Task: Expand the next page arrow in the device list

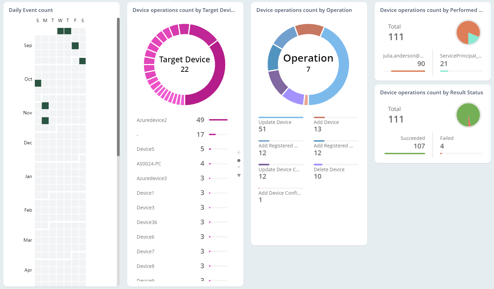Action: point(239,175)
